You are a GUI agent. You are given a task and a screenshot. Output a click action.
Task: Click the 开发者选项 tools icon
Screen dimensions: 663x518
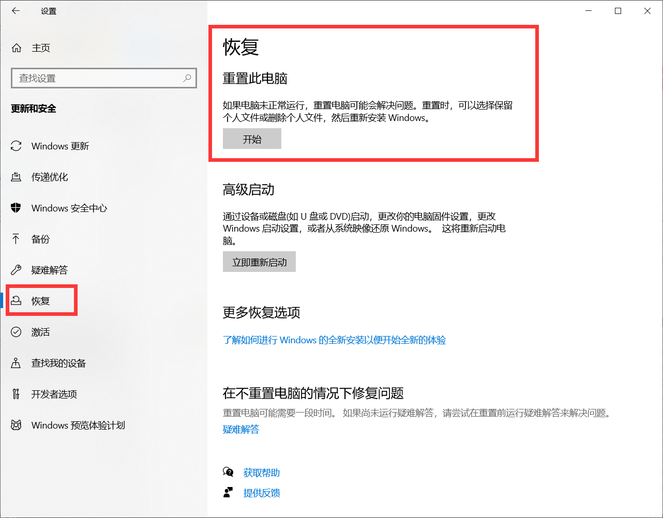pyautogui.click(x=16, y=394)
